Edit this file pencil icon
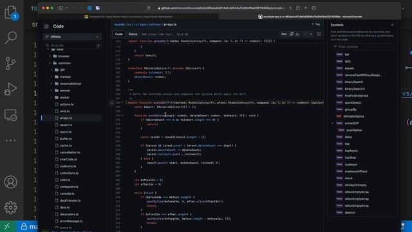Image resolution: width=412 pixels, height=232 pixels. tap(305, 34)
